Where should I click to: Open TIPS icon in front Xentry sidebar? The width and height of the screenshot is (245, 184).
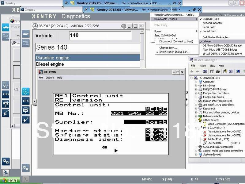[26, 101]
